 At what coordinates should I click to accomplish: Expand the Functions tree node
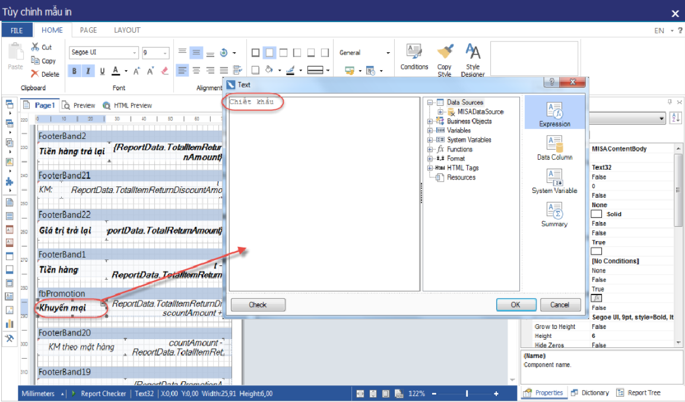tap(430, 149)
